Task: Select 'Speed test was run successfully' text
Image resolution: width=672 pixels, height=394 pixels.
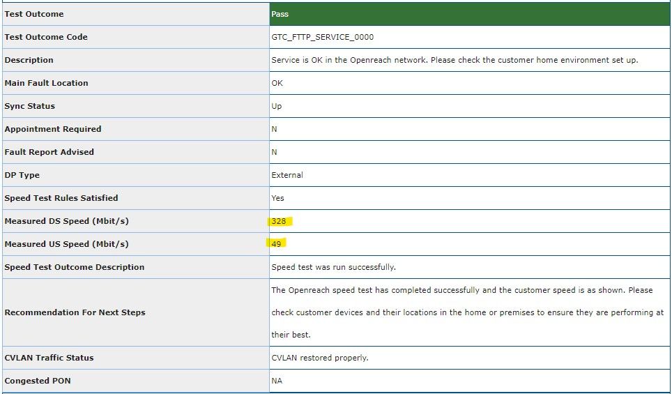Action: [x=333, y=267]
